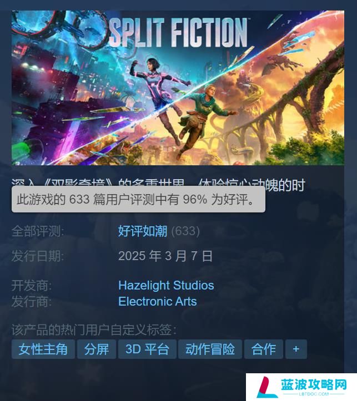The height and width of the screenshot is (401, 357).
Task: Click the 该产品的热门用户自定义标签 heading
Action: pos(94,329)
